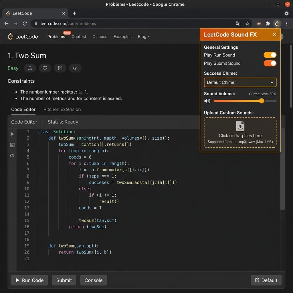Click the share external-link icon near Easy

point(60,68)
